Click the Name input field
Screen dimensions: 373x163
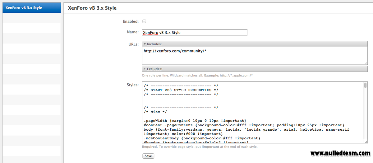pos(195,32)
